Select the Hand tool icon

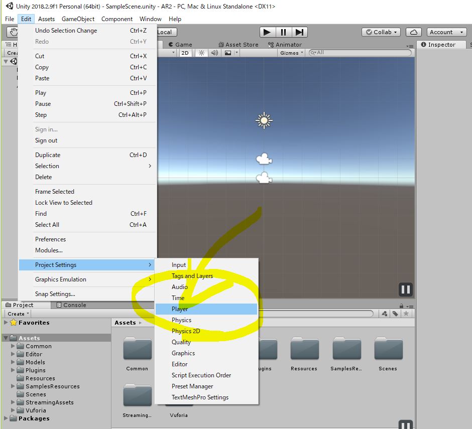[13, 32]
